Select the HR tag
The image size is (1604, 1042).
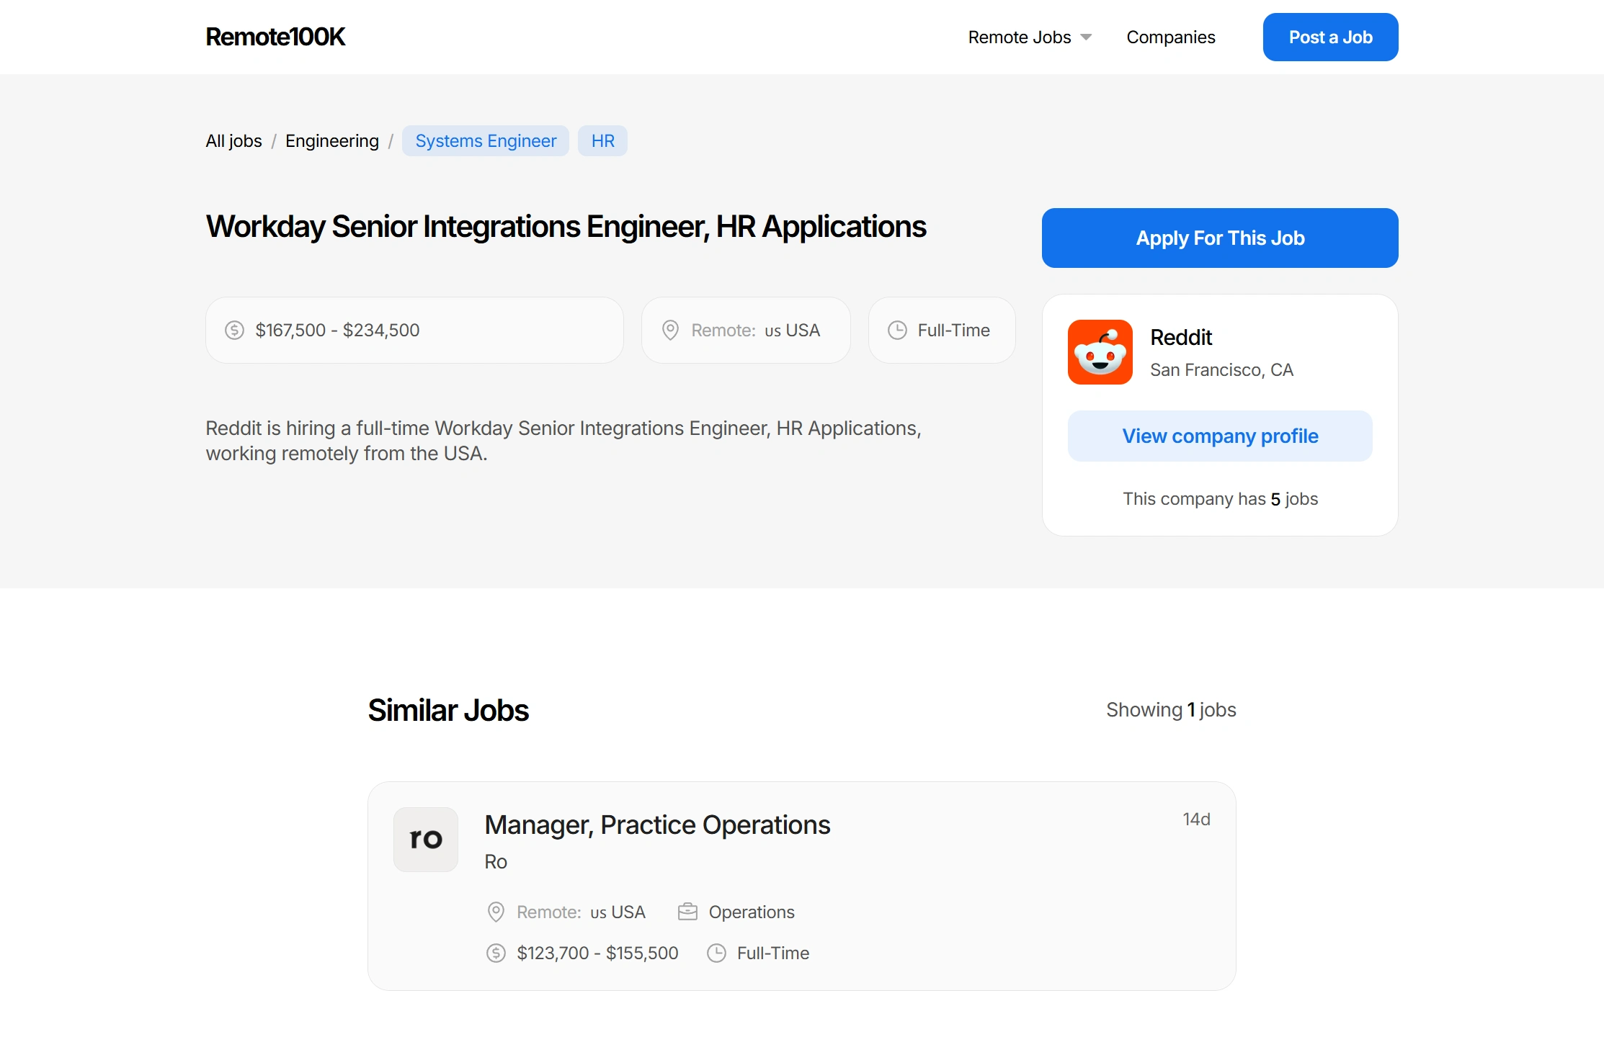[602, 140]
